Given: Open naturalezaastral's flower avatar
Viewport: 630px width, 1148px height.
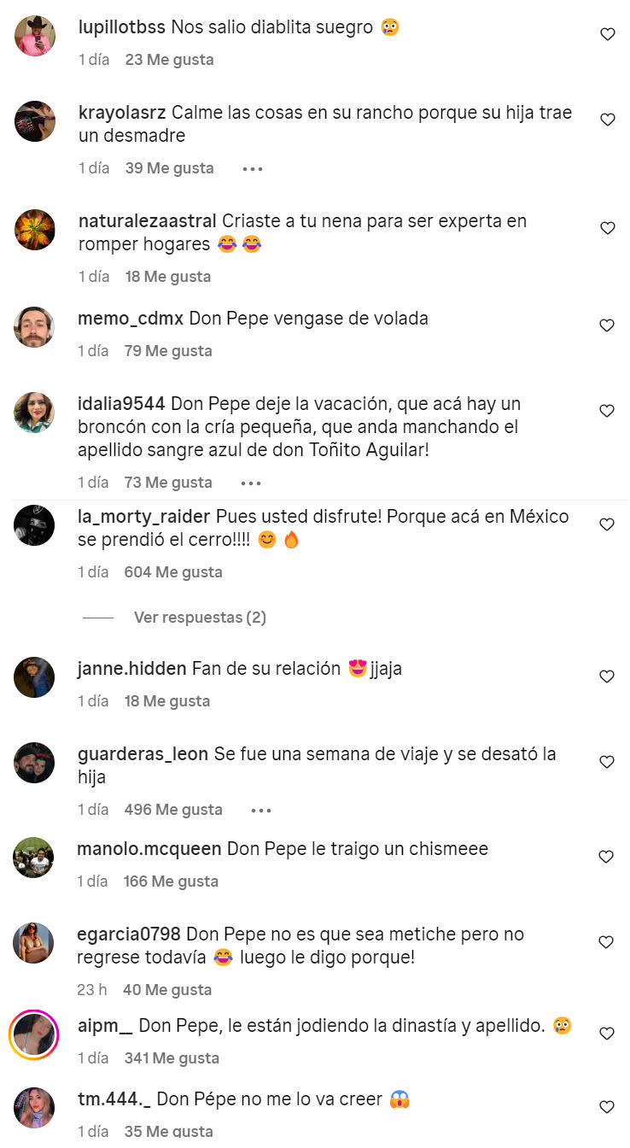Looking at the screenshot, I should [x=34, y=230].
